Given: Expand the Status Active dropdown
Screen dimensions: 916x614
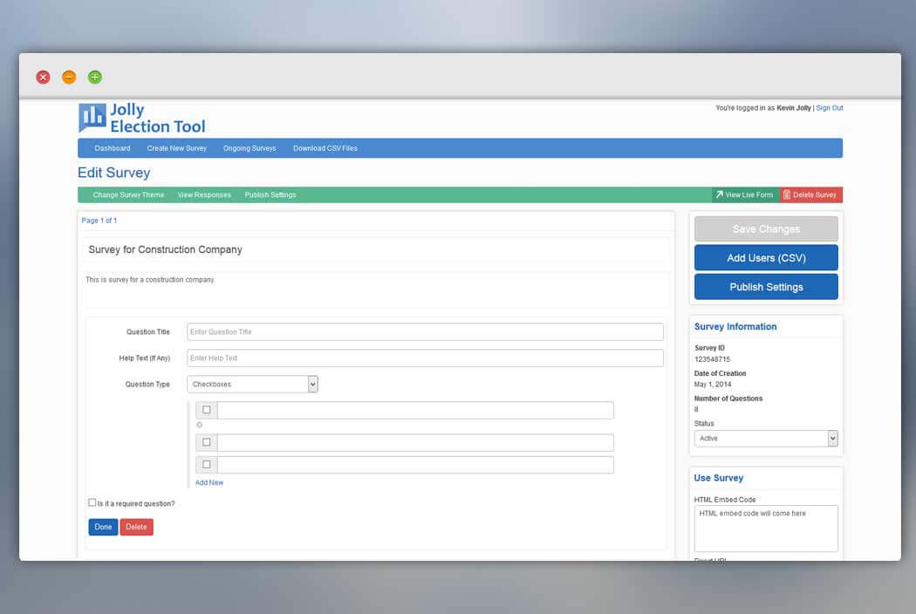Looking at the screenshot, I should [766, 438].
